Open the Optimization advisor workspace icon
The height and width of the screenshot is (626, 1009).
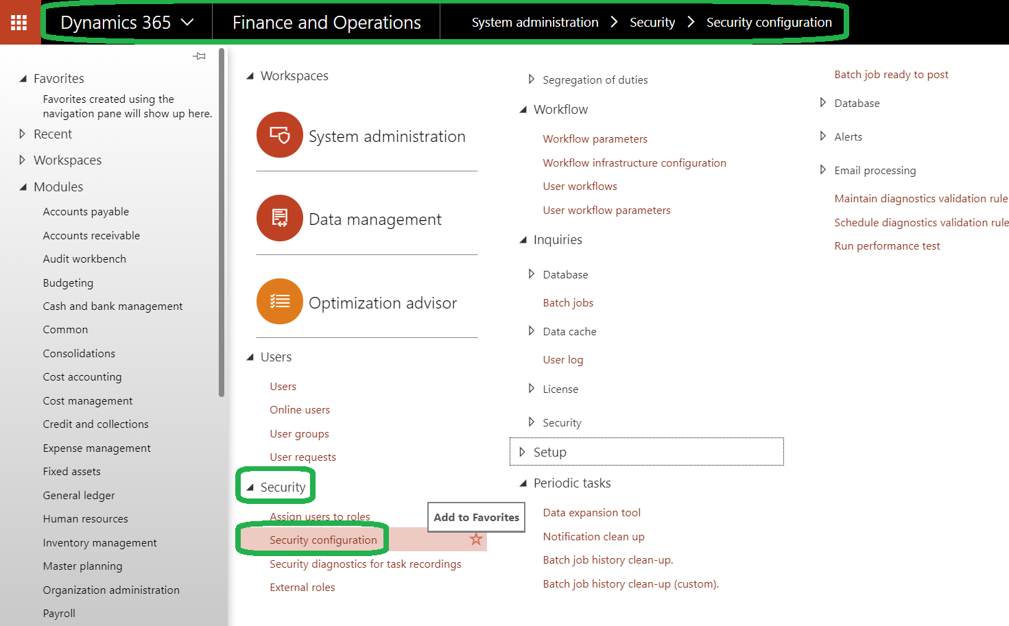click(280, 302)
